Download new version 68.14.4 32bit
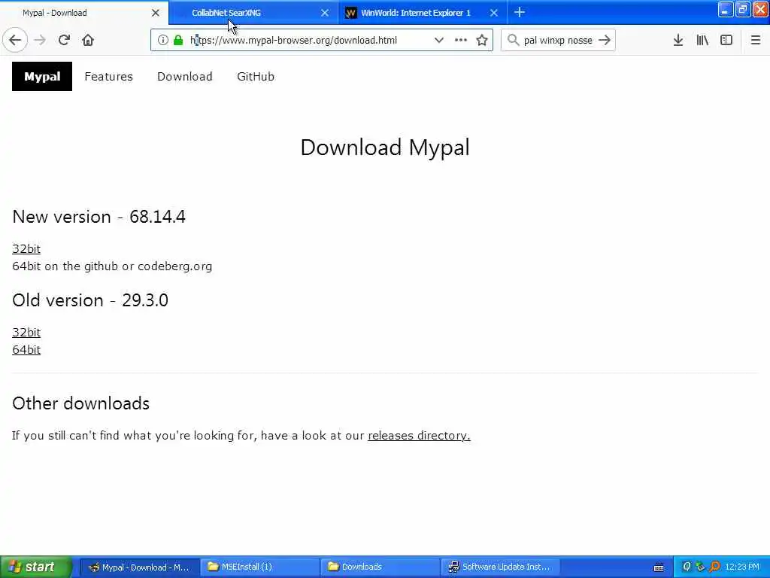The height and width of the screenshot is (578, 770). (x=26, y=248)
